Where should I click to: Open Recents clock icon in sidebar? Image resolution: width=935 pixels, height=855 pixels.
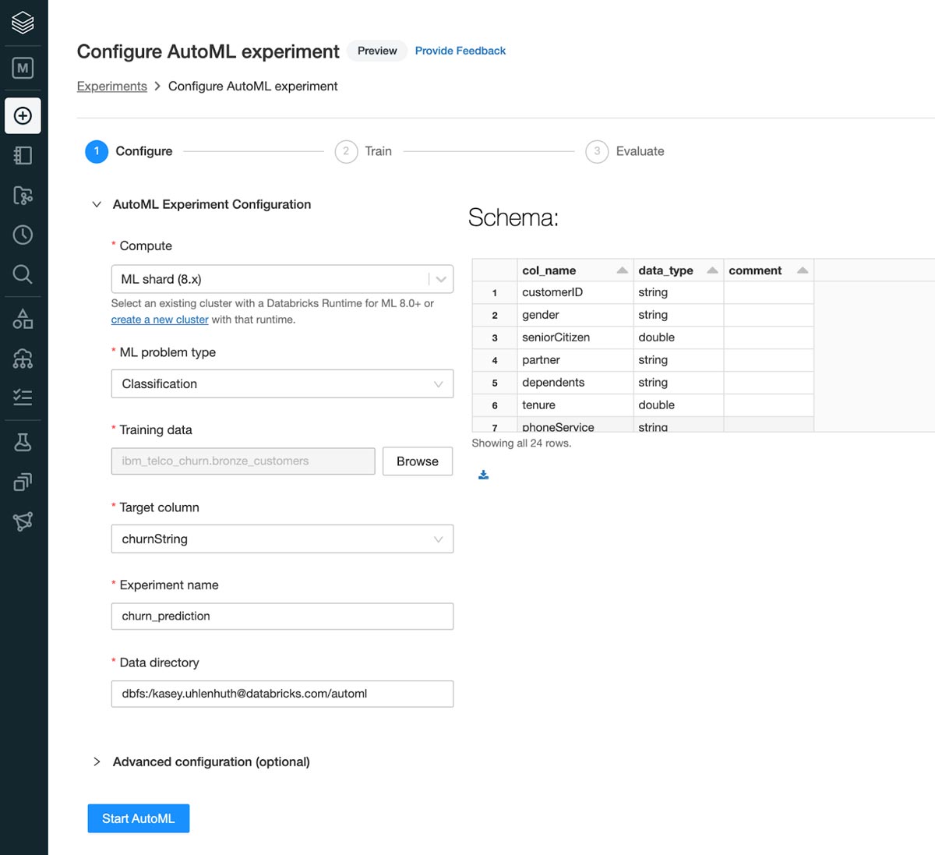coord(23,235)
